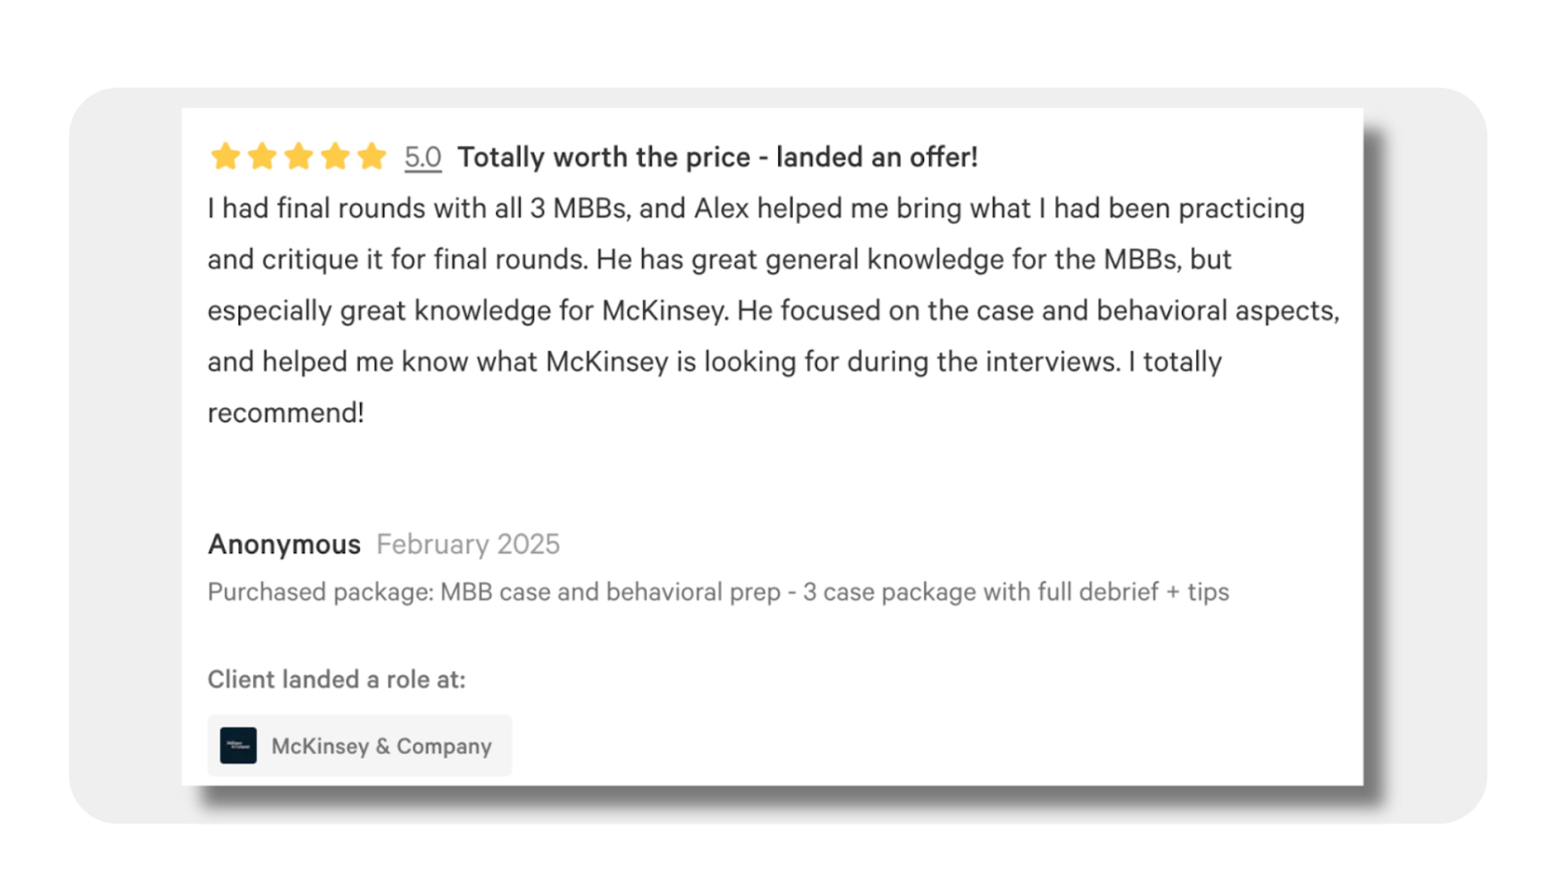Click the reviewer name Anonymous

284,545
